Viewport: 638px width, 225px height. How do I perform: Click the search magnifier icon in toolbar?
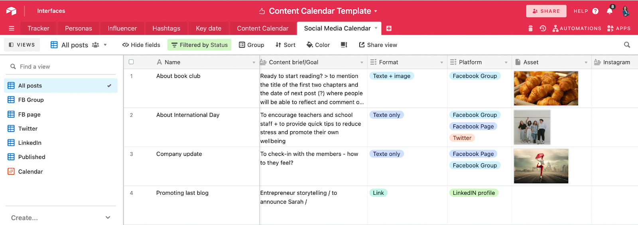[x=627, y=45]
